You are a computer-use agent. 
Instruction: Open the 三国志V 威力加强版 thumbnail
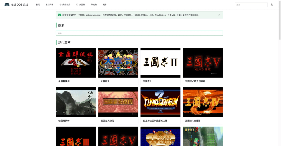(x=203, y=63)
